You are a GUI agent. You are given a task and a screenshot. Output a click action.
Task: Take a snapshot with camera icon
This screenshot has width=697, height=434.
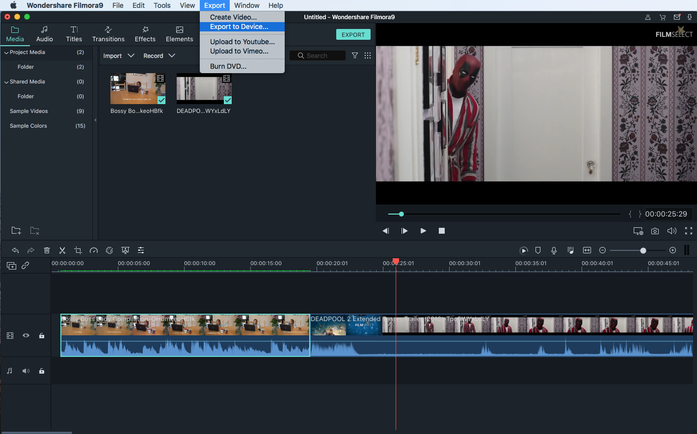(655, 231)
